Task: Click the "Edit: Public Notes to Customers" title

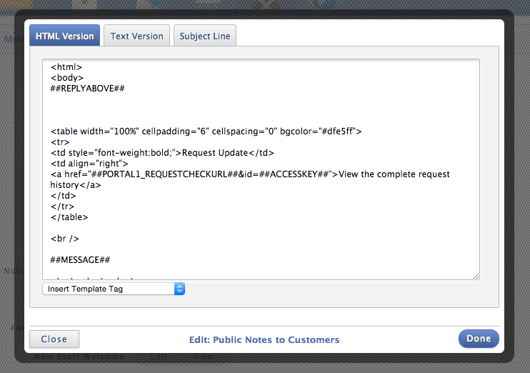Action: (x=264, y=339)
